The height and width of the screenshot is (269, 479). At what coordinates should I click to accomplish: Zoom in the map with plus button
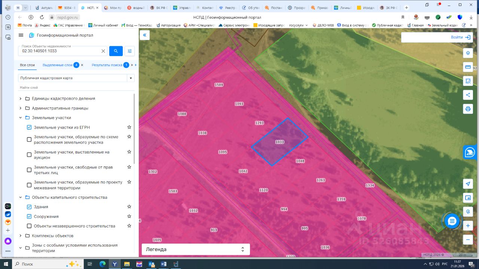[x=468, y=226]
